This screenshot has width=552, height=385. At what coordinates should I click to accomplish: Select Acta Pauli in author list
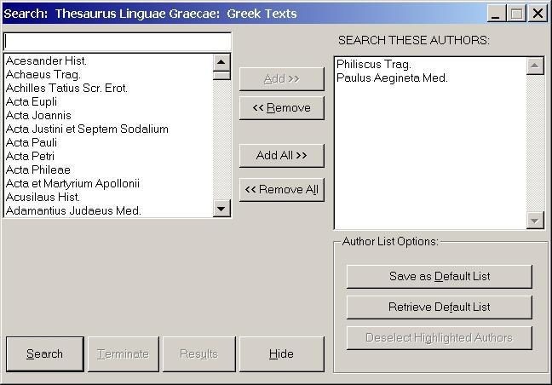click(108, 142)
